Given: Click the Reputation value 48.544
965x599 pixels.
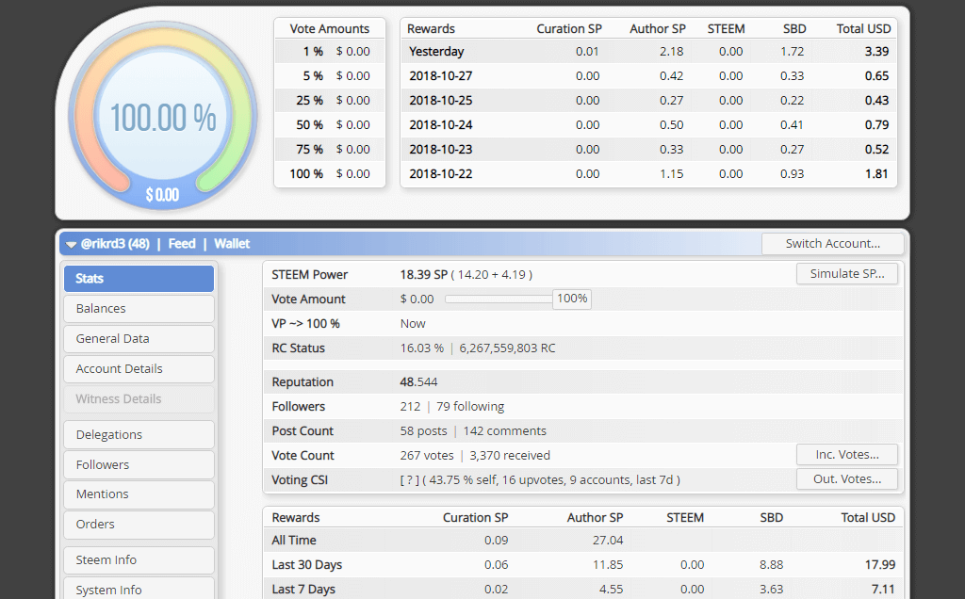Looking at the screenshot, I should tap(418, 381).
